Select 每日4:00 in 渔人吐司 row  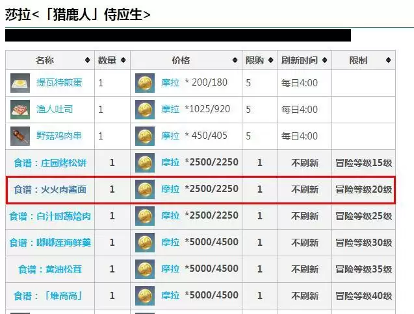pos(300,110)
